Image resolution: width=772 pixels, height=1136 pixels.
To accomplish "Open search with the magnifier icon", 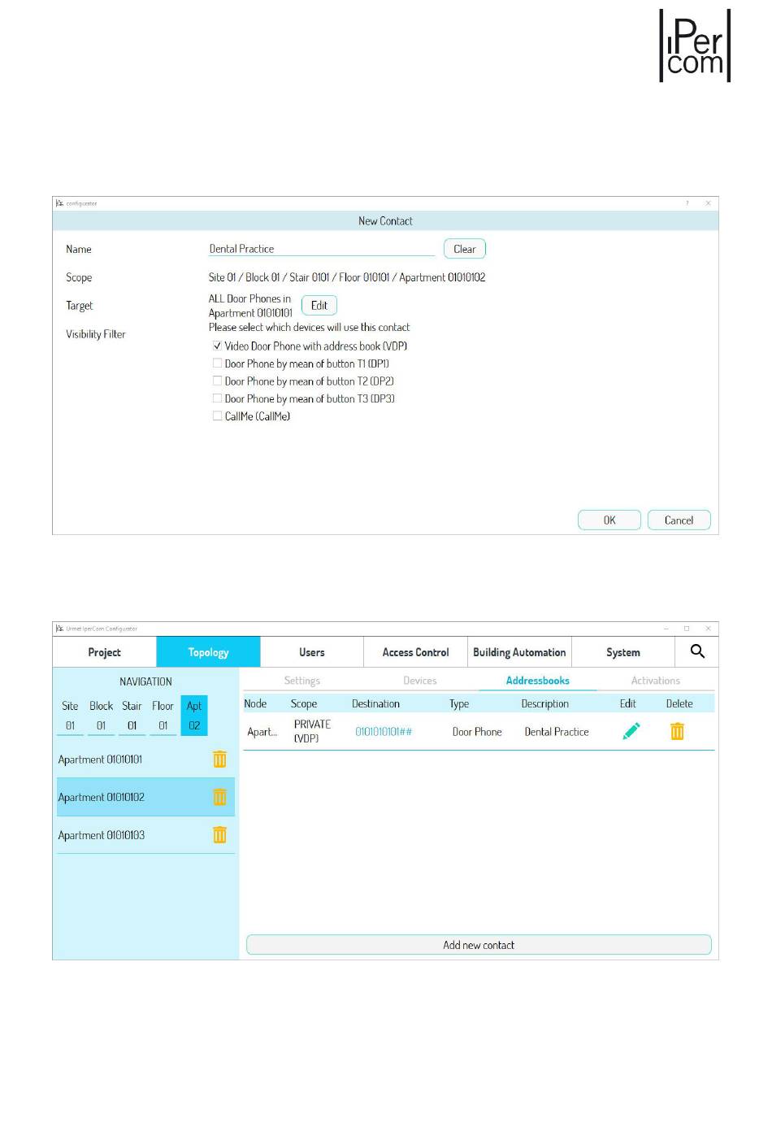I will [697, 651].
